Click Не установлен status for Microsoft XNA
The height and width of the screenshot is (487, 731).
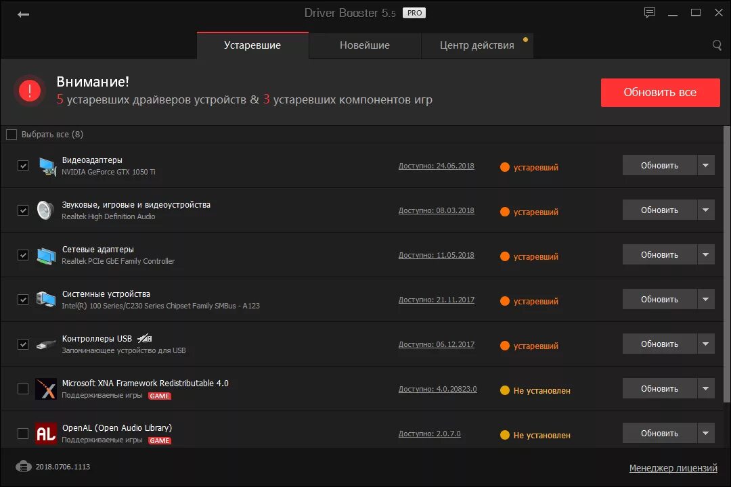[541, 390]
